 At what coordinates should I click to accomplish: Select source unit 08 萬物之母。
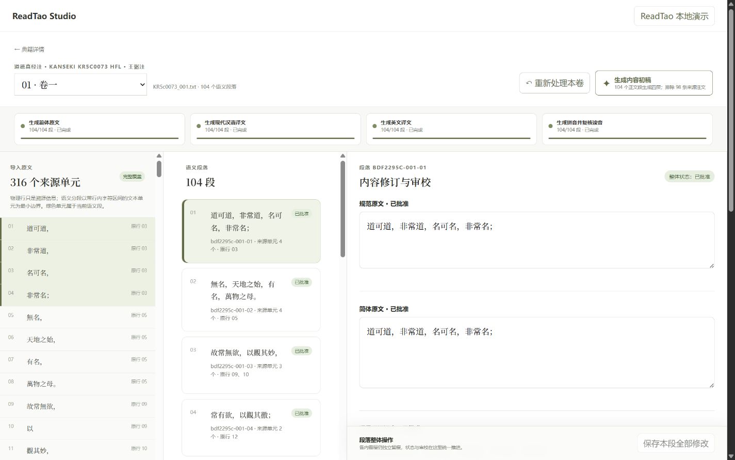point(77,384)
